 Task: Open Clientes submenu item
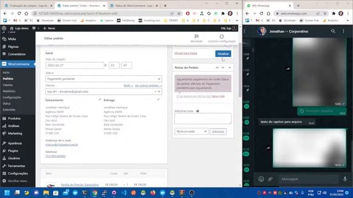pos(8,85)
